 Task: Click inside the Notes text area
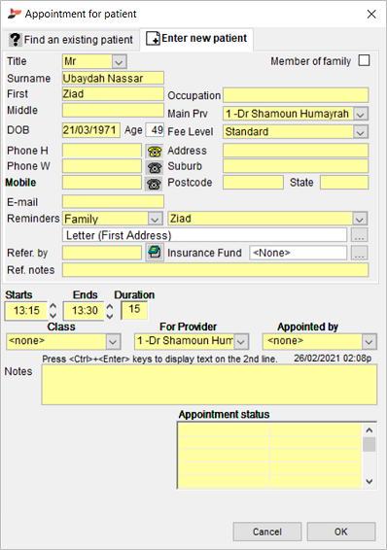click(209, 385)
